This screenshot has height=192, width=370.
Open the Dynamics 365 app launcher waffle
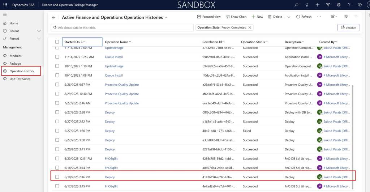tap(5, 5)
